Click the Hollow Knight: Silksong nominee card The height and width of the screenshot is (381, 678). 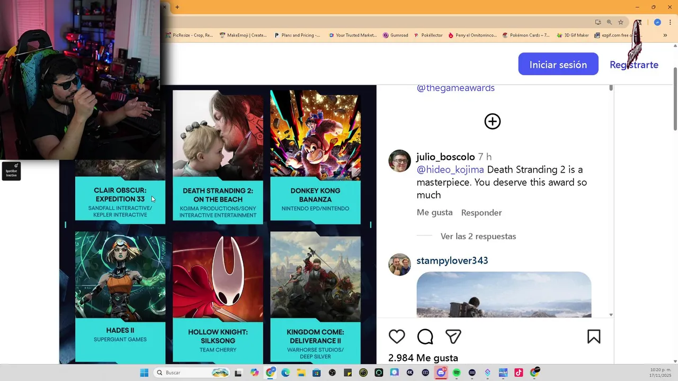[218, 297]
